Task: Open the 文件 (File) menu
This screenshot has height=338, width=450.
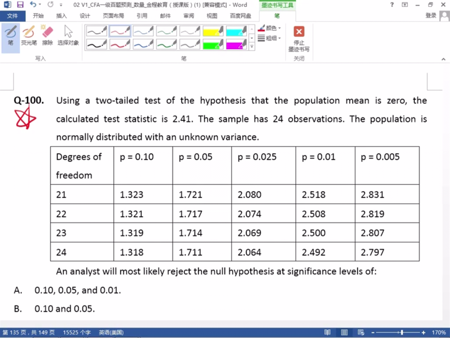Action: (12, 16)
